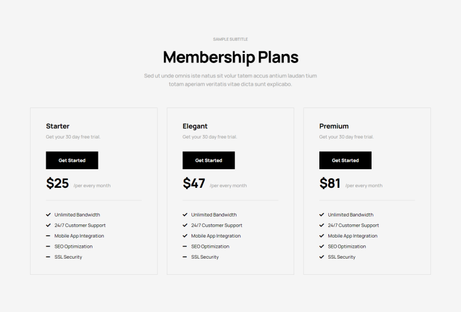Click the Sample Subtitle text above the heading
This screenshot has height=312, width=461.
[x=230, y=39]
